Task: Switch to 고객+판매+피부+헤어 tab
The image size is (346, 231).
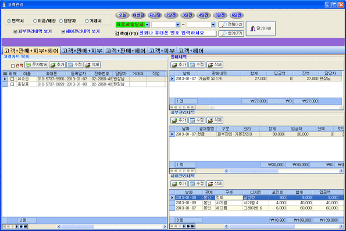Action: tap(31, 51)
